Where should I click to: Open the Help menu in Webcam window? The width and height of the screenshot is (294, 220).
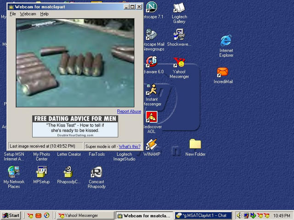[45, 14]
